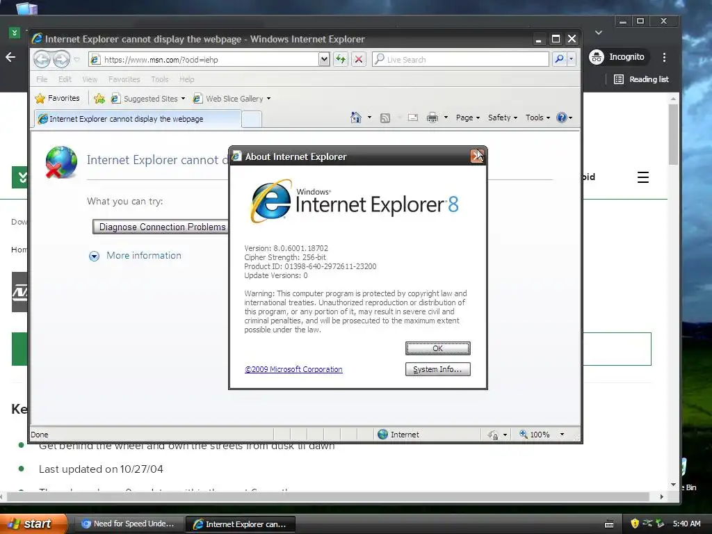Click the Chrome back arrow behind IE

point(10,57)
